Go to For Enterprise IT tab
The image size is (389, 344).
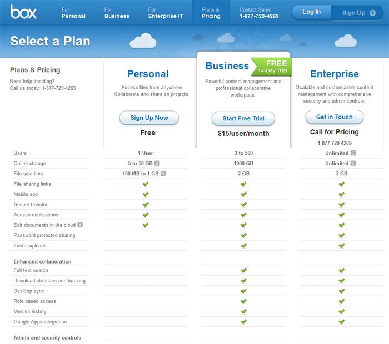[165, 13]
